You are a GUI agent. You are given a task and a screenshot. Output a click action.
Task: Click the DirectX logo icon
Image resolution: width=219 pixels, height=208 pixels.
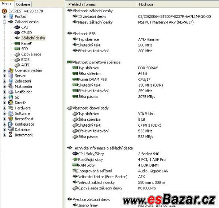(11, 103)
